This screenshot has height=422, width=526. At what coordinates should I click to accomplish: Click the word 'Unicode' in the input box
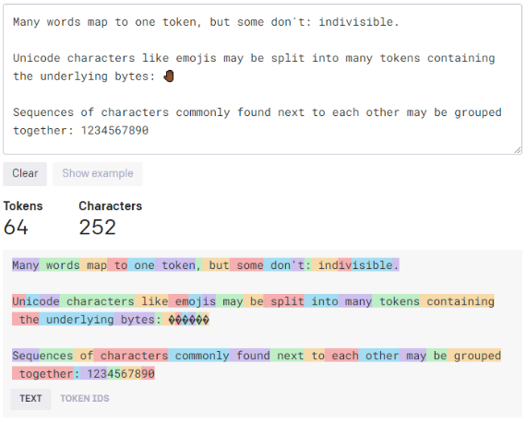(x=37, y=58)
